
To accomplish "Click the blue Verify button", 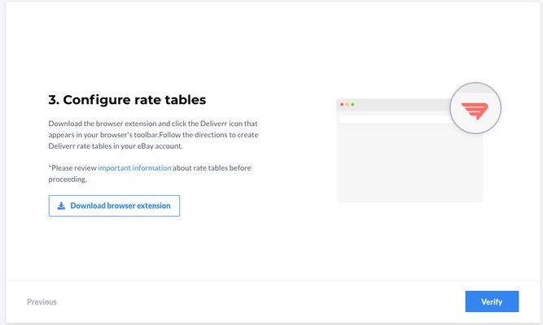I will pyautogui.click(x=492, y=301).
